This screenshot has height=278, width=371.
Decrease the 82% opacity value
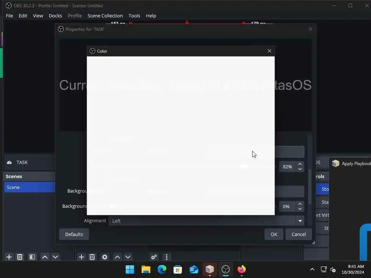point(300,169)
